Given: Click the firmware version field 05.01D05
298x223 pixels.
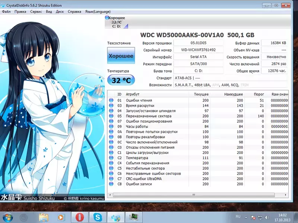Looking at the screenshot, I should click(x=199, y=43).
